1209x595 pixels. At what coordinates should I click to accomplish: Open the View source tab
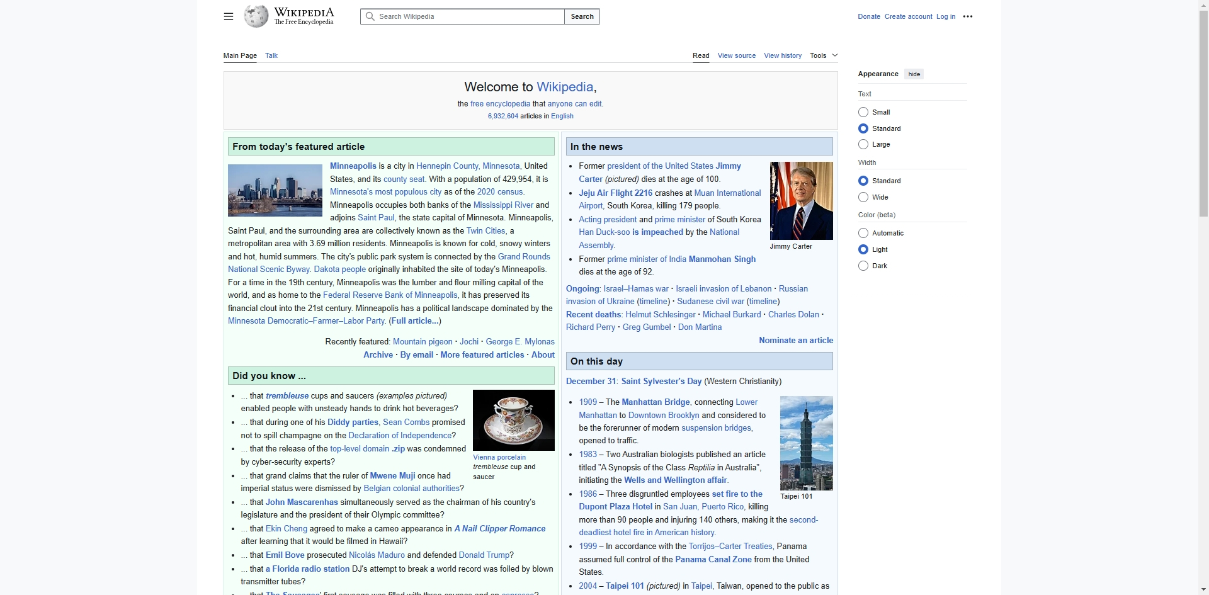tap(737, 55)
